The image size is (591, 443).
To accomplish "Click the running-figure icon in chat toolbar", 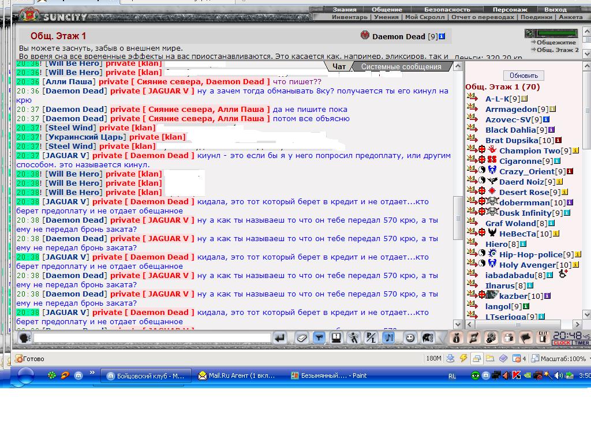I will 354,338.
